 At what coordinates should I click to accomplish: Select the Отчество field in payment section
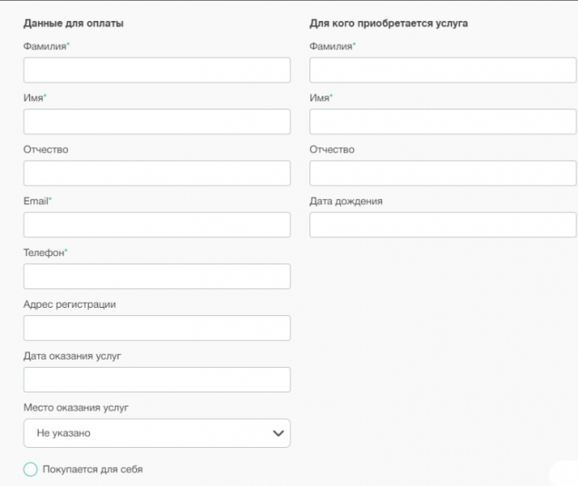click(x=156, y=173)
